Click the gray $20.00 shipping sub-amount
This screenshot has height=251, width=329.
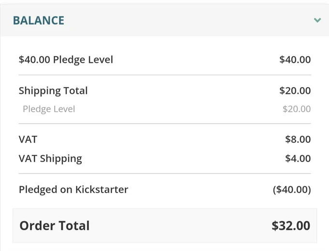click(x=297, y=109)
